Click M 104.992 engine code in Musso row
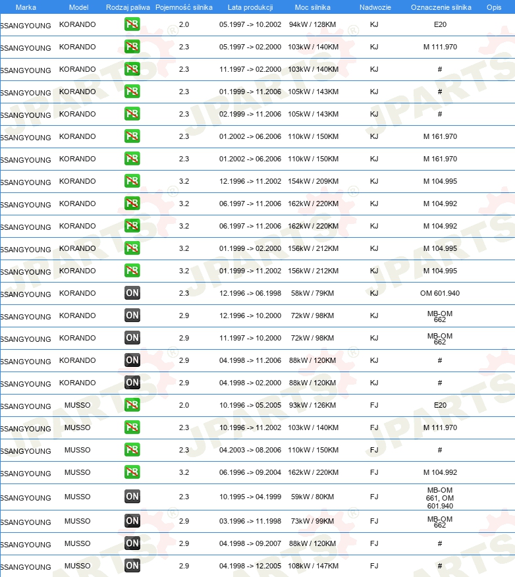The height and width of the screenshot is (577, 515). coord(440,472)
